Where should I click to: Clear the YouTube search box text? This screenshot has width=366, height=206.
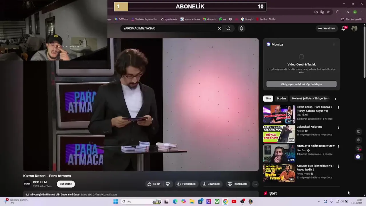[x=219, y=28]
